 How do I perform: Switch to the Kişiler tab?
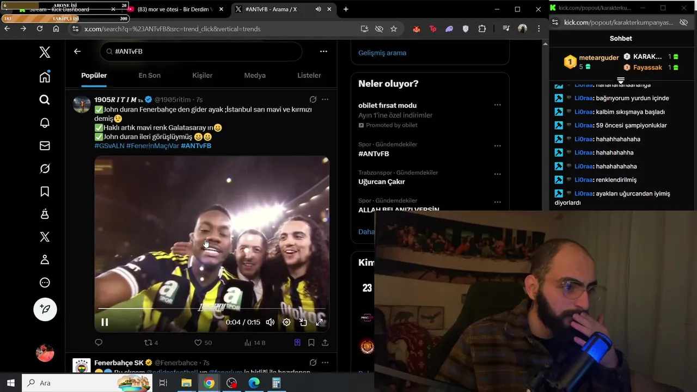pyautogui.click(x=202, y=75)
